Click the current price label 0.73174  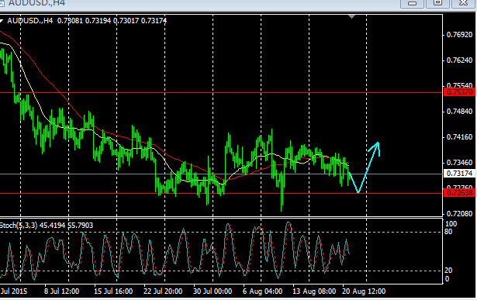[x=460, y=173]
